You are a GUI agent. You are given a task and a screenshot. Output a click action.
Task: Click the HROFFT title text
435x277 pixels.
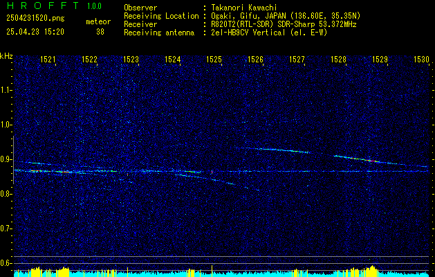point(42,6)
